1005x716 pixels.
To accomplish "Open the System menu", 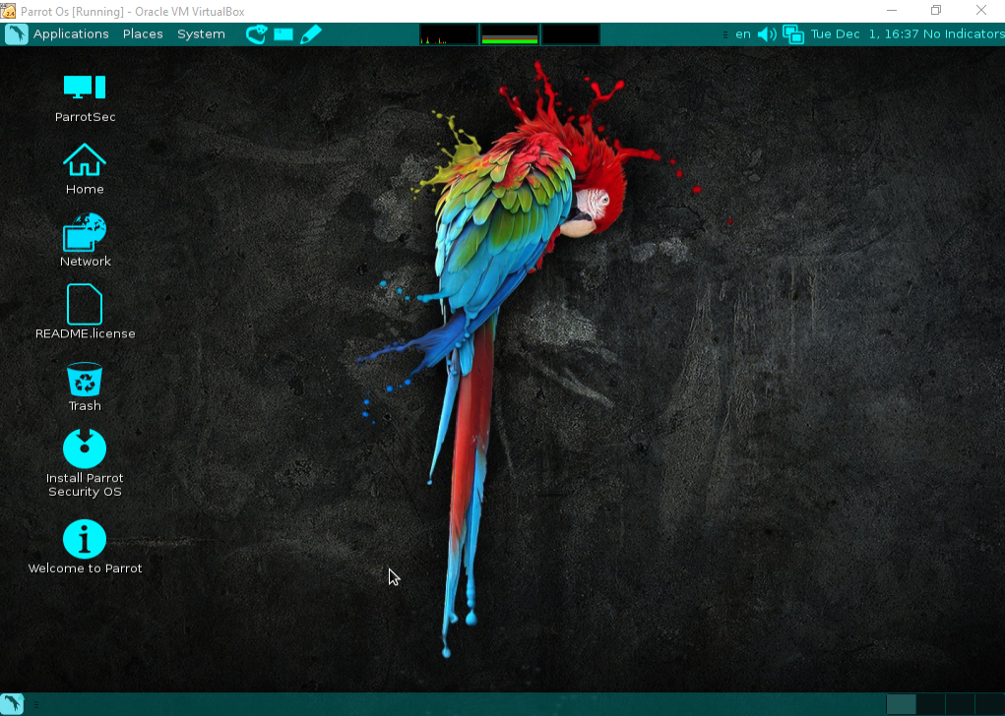I will click(201, 33).
